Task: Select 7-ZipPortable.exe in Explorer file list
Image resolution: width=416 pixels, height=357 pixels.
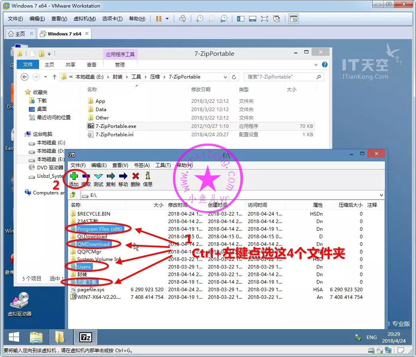Action: click(116, 126)
